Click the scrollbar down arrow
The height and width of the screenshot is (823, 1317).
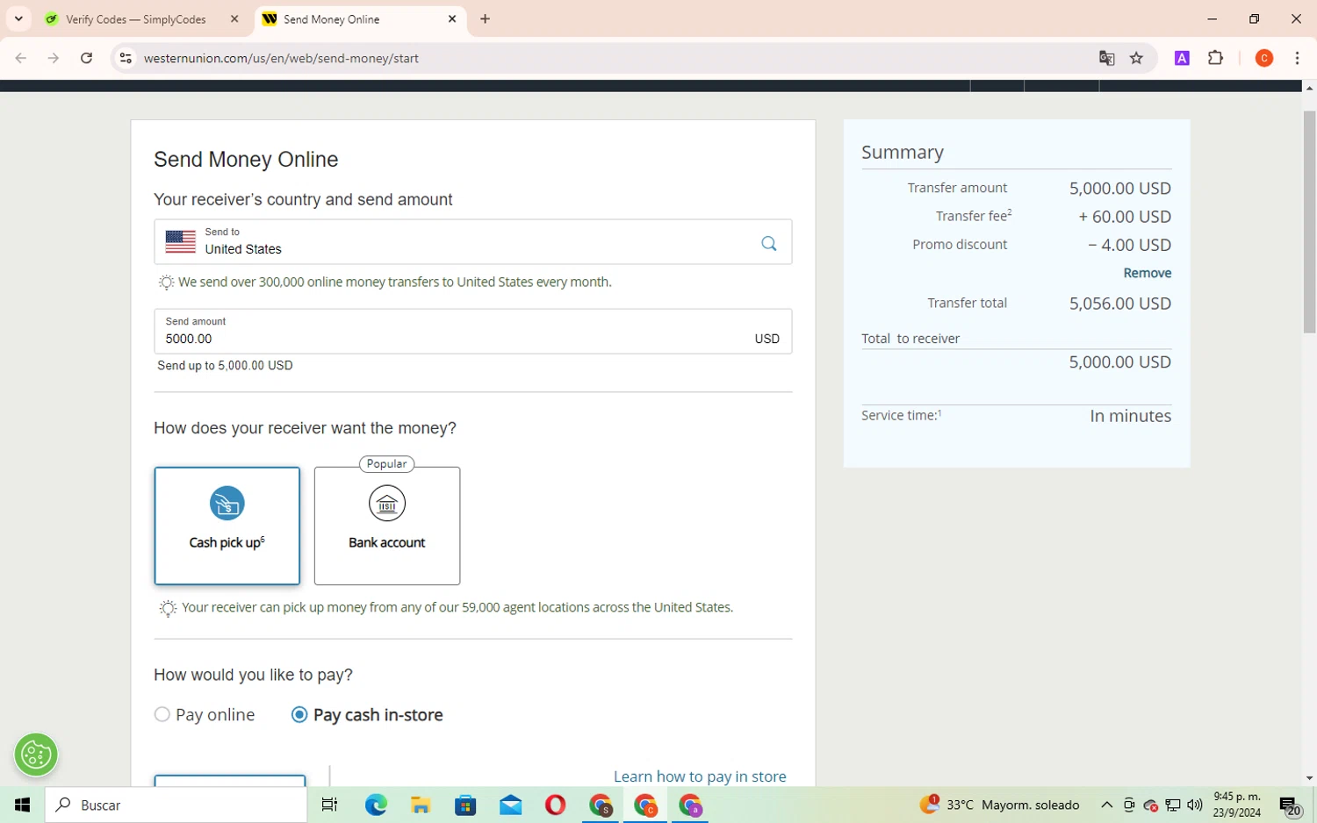(x=1309, y=778)
